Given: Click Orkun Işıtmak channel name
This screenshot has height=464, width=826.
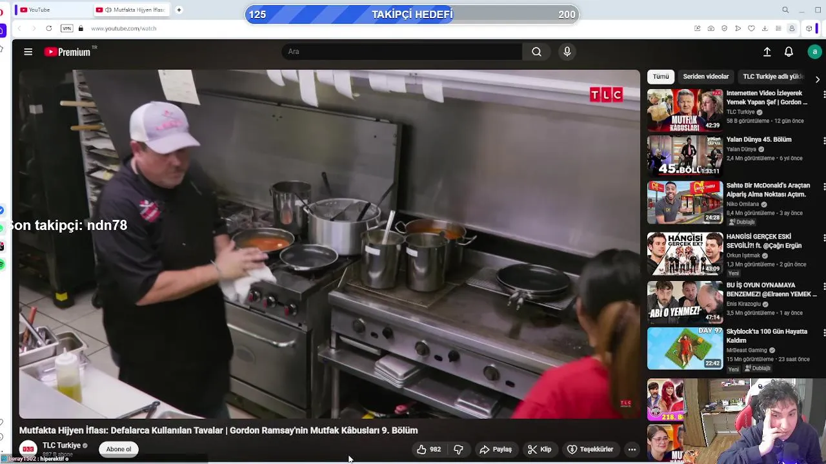Looking at the screenshot, I should (x=745, y=255).
